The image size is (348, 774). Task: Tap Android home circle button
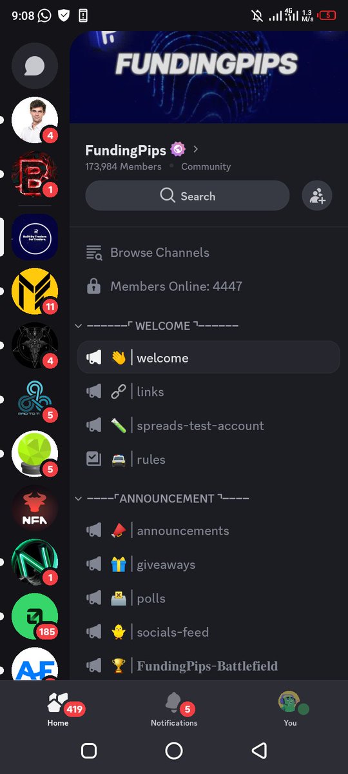[x=174, y=750]
